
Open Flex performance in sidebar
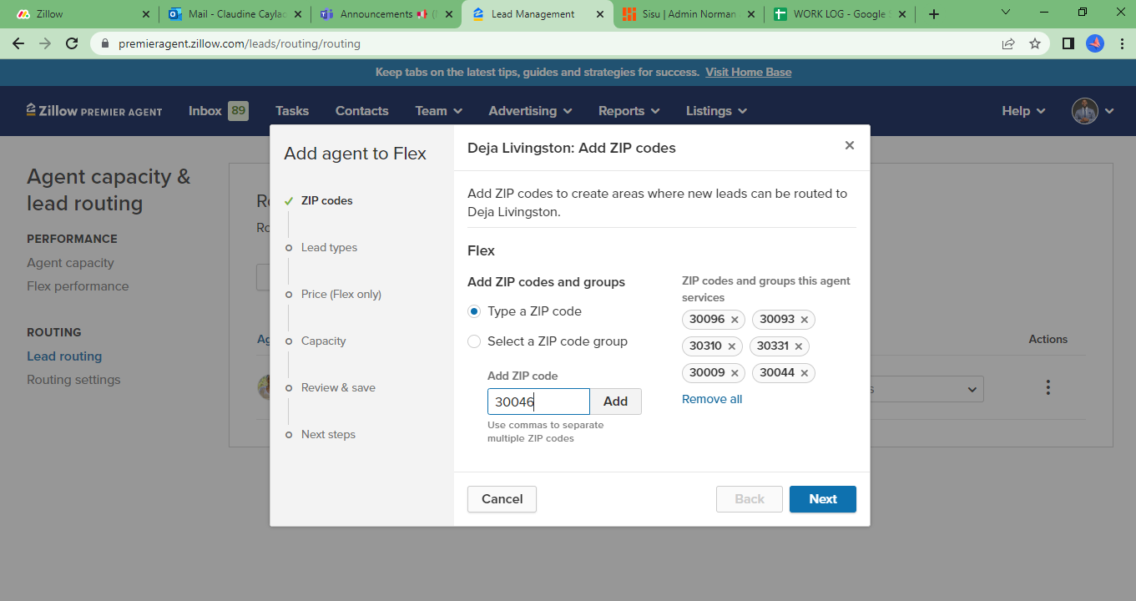click(78, 286)
